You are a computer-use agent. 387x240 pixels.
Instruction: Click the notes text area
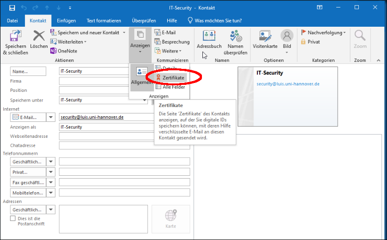(x=288, y=187)
